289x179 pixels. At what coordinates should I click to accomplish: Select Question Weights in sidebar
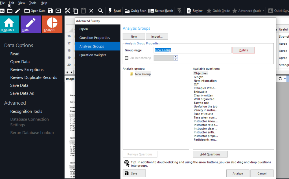click(98, 55)
